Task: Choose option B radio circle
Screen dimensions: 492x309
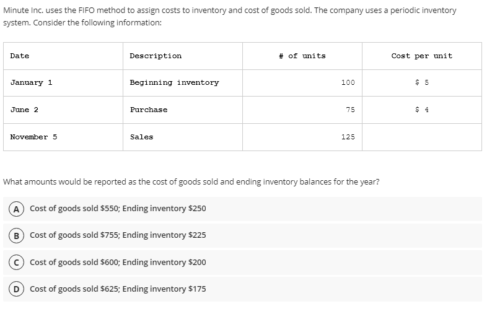Action: click(14, 235)
